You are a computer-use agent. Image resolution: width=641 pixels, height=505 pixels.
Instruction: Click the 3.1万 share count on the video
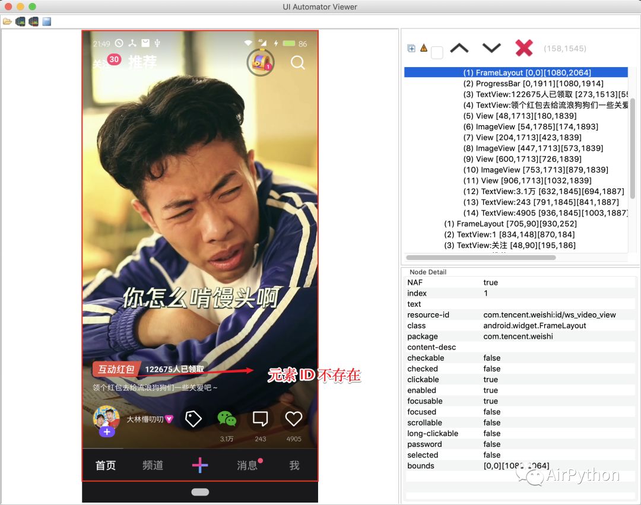click(x=227, y=439)
